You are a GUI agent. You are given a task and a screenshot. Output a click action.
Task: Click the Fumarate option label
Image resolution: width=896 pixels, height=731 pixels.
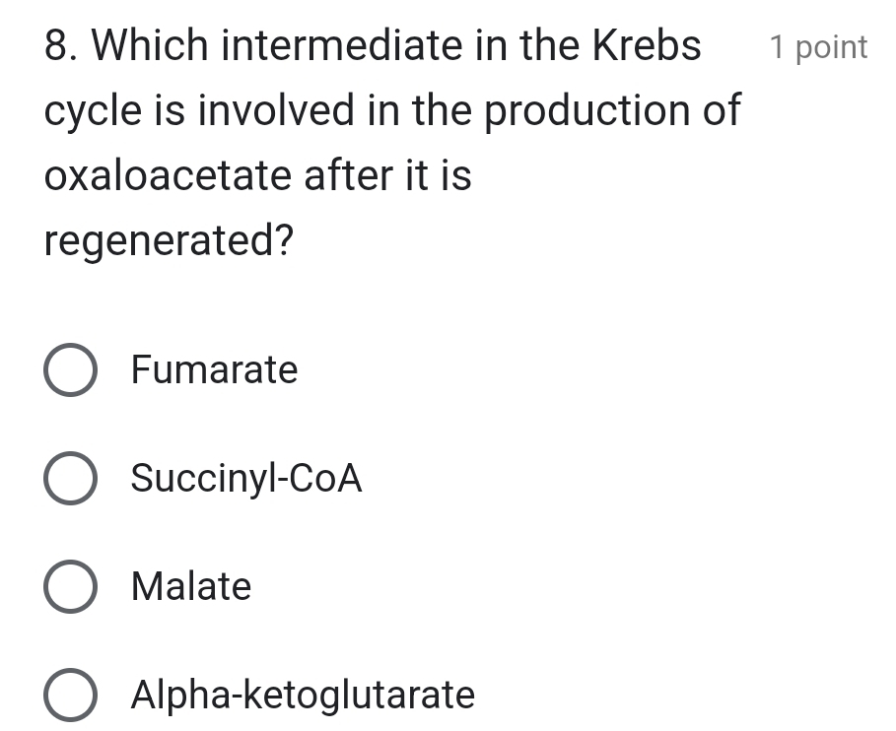click(214, 370)
